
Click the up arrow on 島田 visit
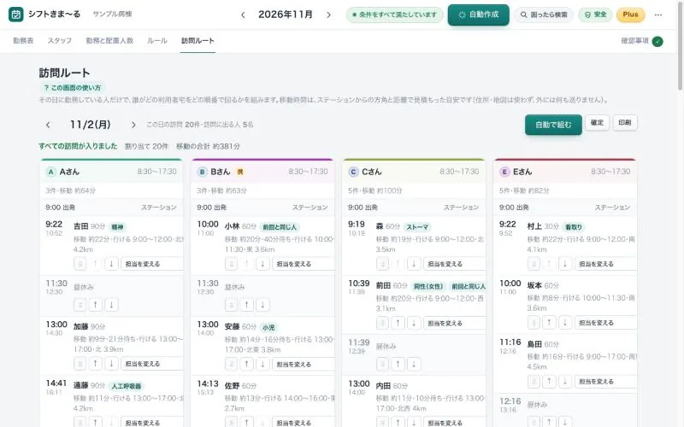click(x=549, y=381)
